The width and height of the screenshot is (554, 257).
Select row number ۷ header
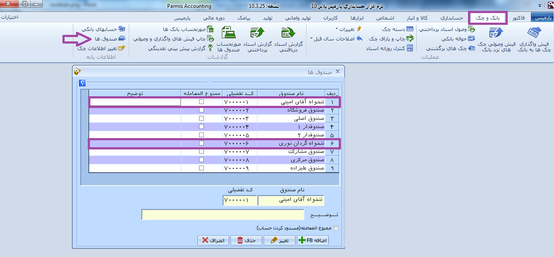click(x=332, y=151)
